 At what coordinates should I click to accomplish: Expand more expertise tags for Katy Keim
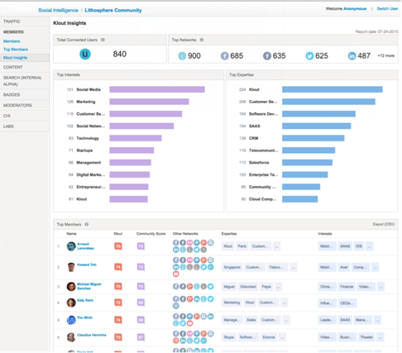point(285,303)
